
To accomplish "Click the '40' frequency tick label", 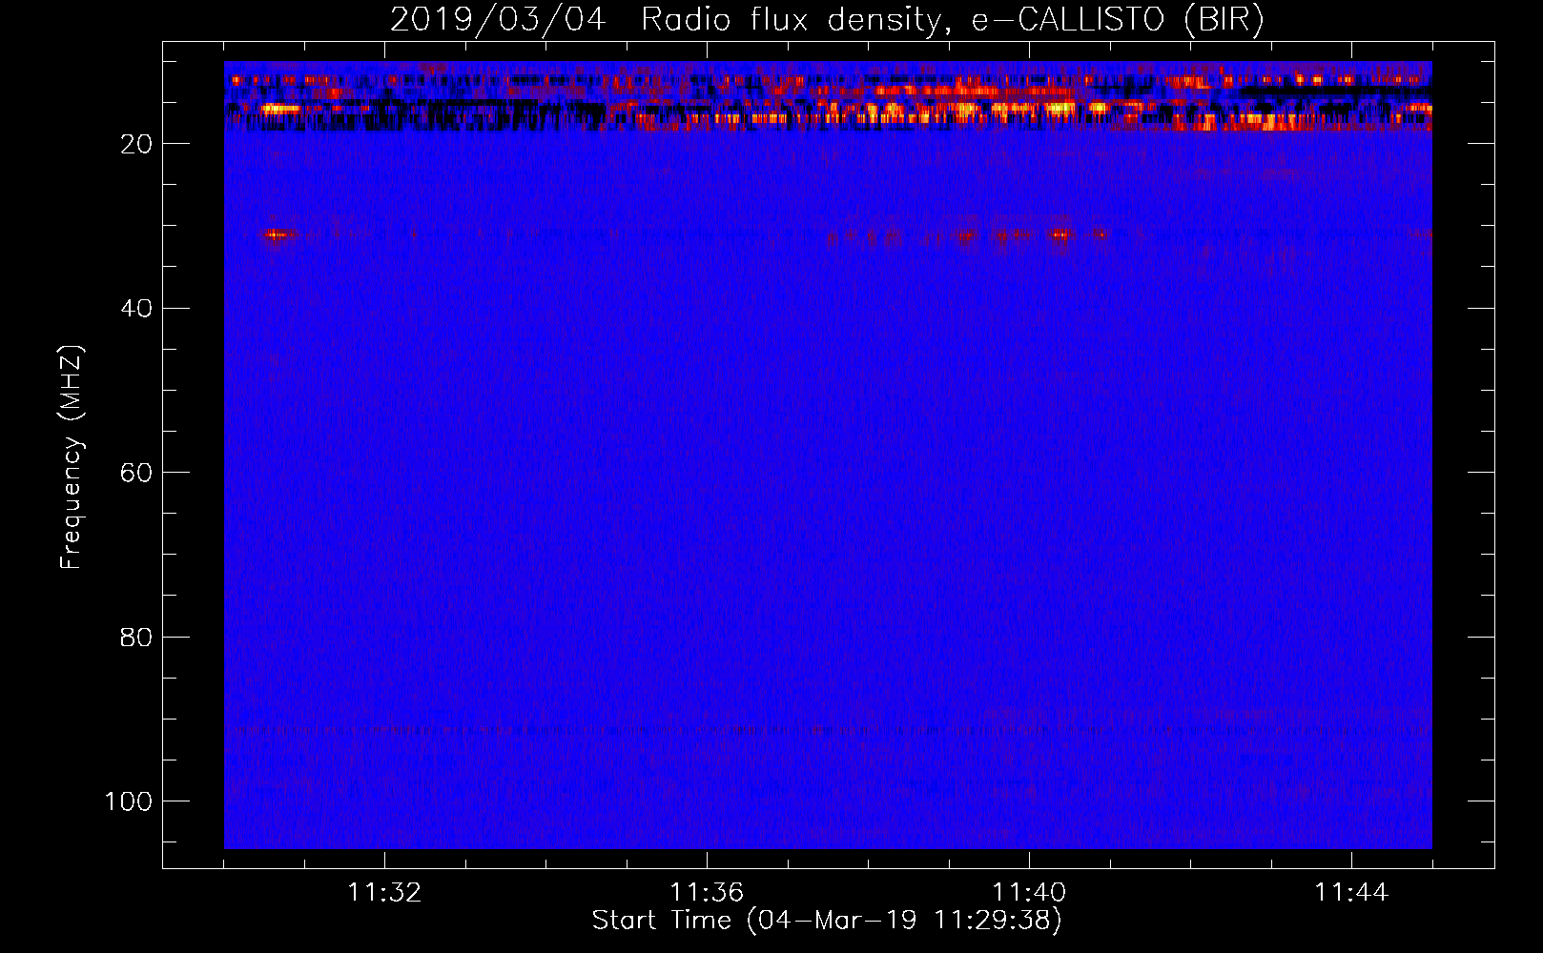I will point(136,309).
